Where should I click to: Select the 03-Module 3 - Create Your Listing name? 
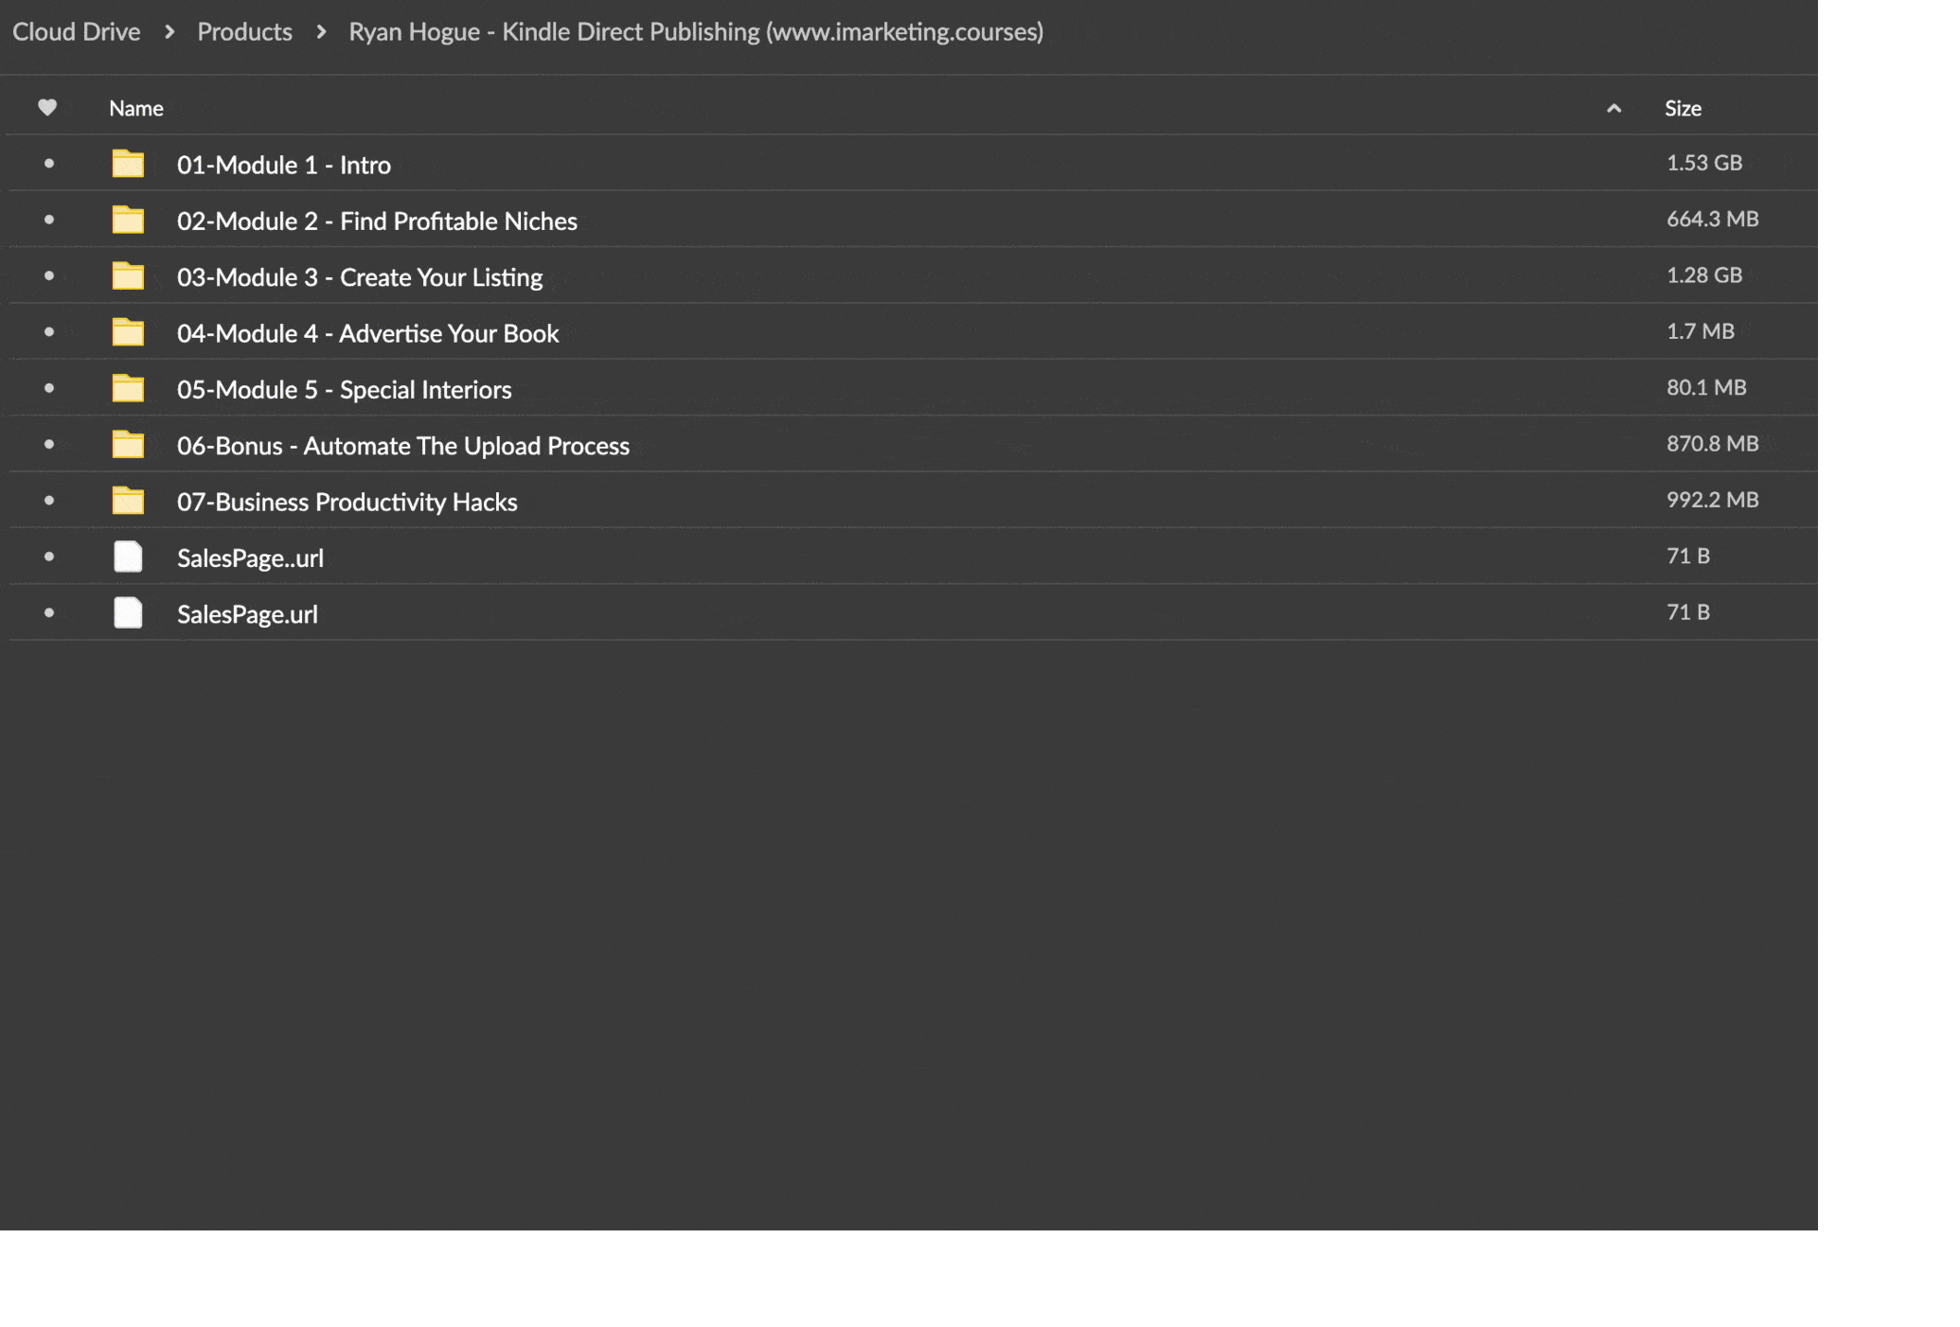(360, 277)
